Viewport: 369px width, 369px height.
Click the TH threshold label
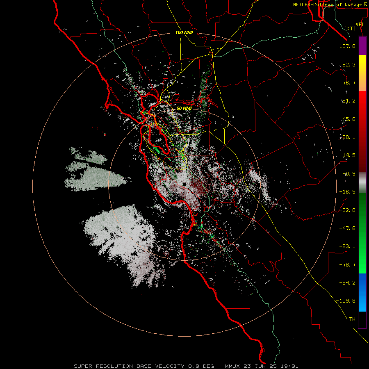coord(352,319)
